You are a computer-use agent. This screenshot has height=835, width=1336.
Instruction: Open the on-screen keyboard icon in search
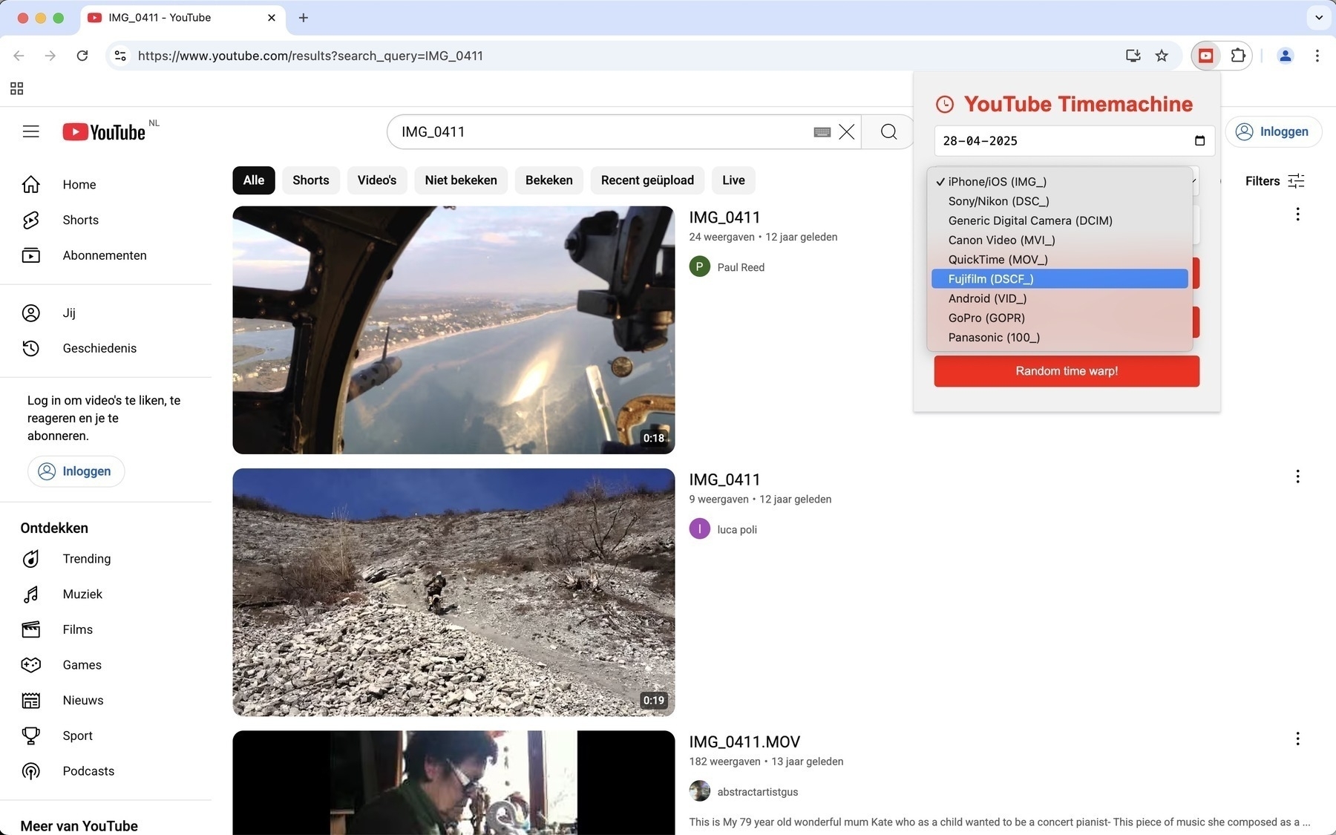click(x=822, y=132)
